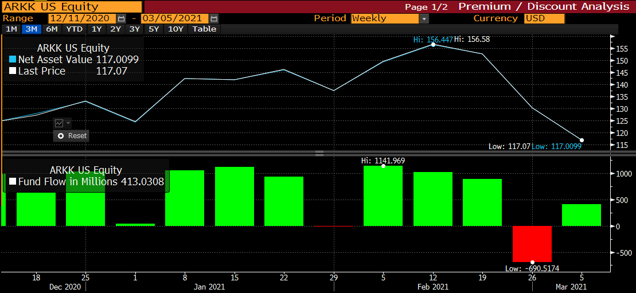Click the chart type icon above Reset
Screen dimensions: 636x293
pos(59,123)
